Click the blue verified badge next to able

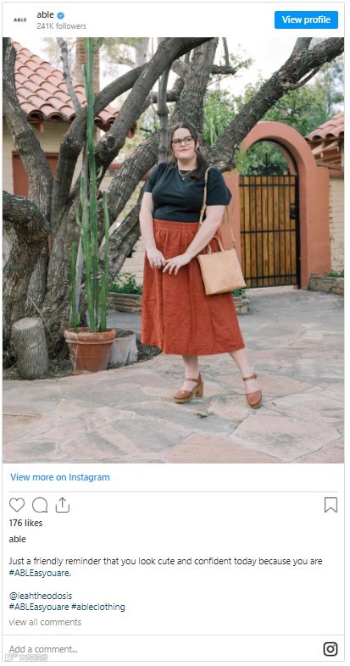click(61, 16)
